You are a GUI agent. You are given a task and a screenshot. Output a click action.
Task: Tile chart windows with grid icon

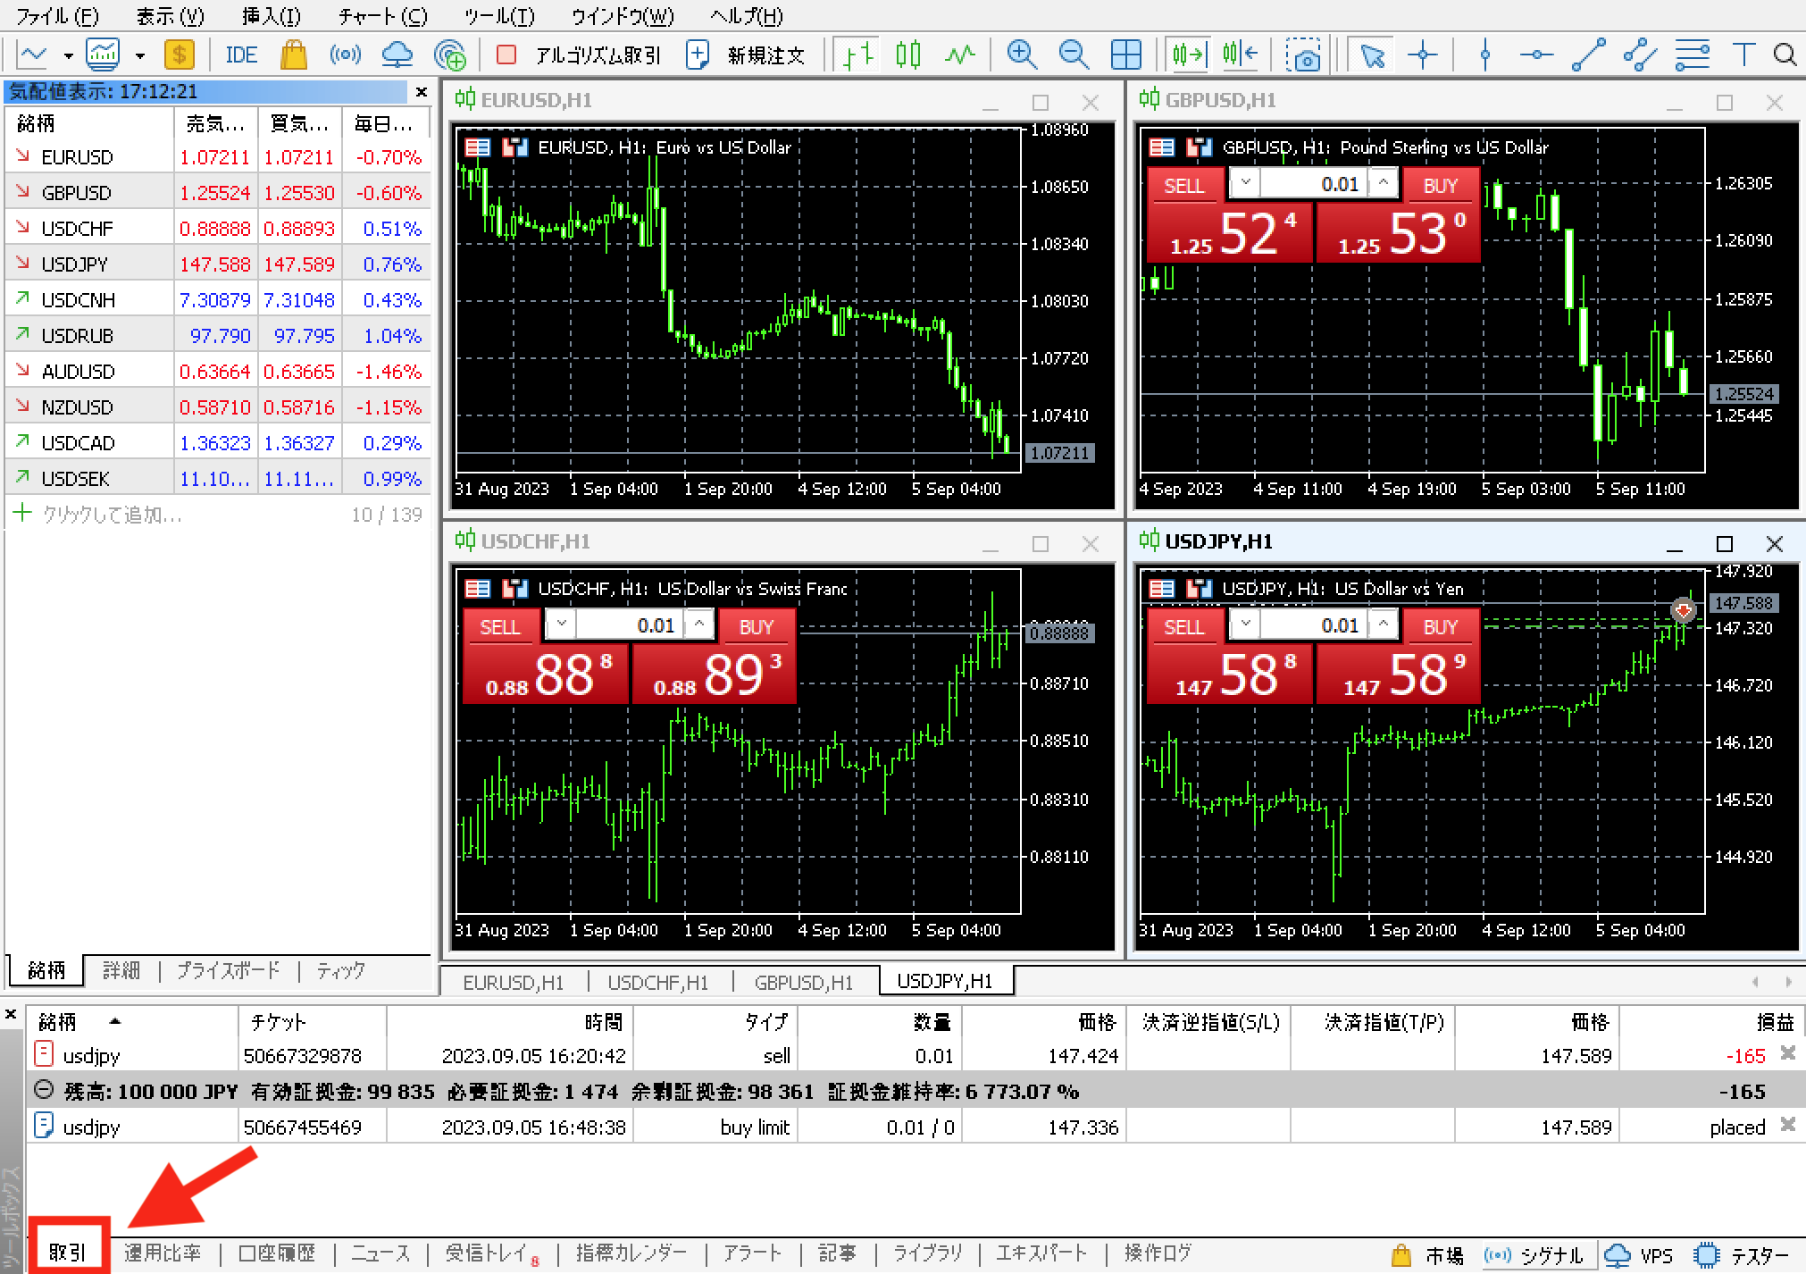pyautogui.click(x=1125, y=55)
